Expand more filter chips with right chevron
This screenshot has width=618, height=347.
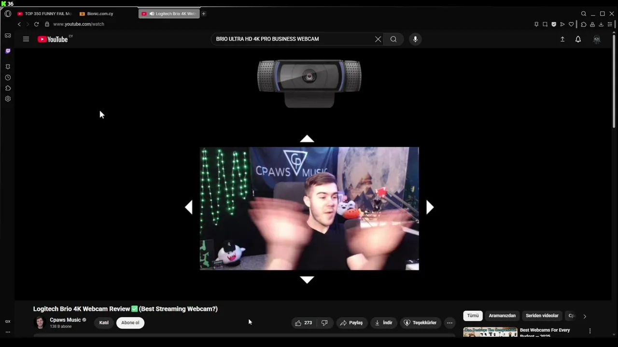coord(585,317)
